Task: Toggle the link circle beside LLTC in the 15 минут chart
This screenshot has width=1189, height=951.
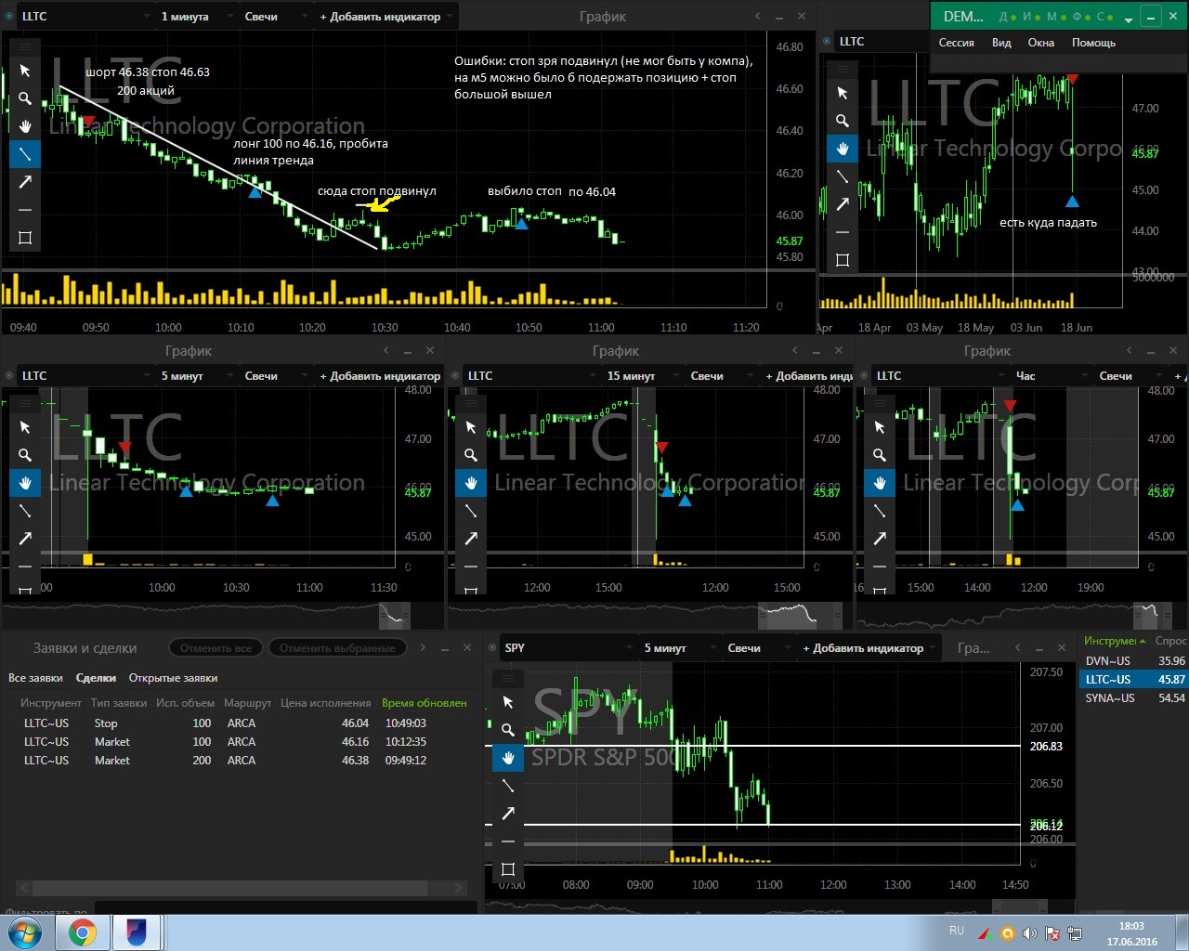Action: pyautogui.click(x=456, y=376)
